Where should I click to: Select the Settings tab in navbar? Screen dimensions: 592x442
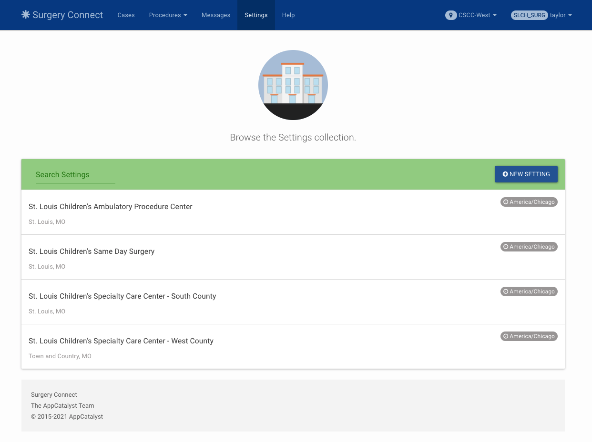point(256,15)
